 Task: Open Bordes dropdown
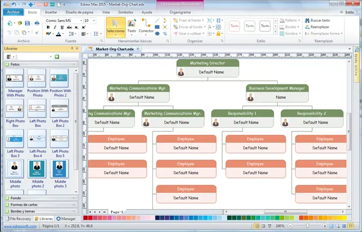click(290, 27)
